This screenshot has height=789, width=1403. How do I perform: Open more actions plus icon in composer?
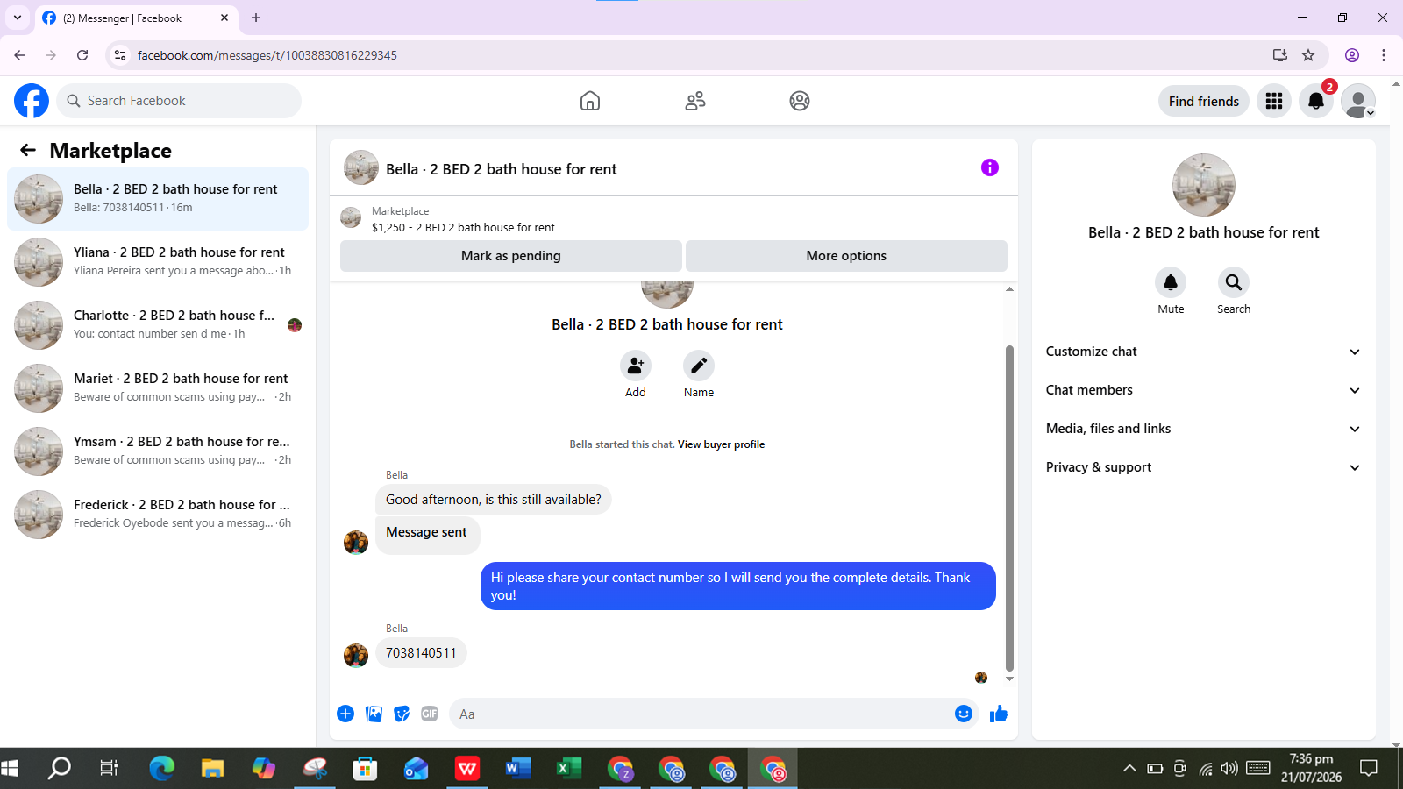pyautogui.click(x=345, y=714)
